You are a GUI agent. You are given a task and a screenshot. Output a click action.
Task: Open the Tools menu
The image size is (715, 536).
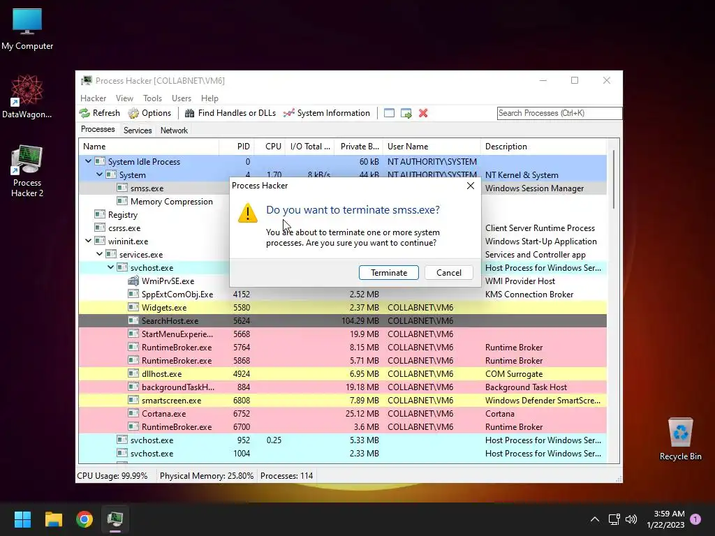152,98
